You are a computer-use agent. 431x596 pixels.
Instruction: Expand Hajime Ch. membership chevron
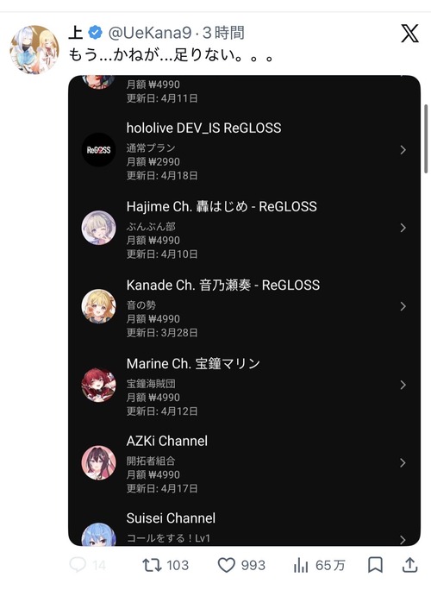click(403, 228)
